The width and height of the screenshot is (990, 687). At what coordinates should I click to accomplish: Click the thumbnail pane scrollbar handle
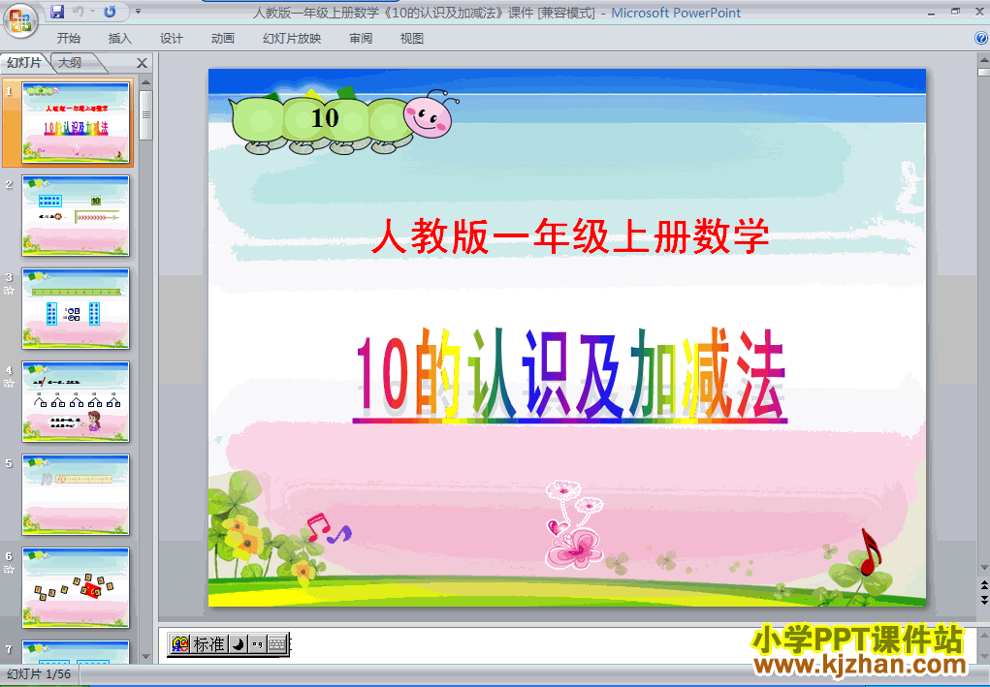[145, 115]
